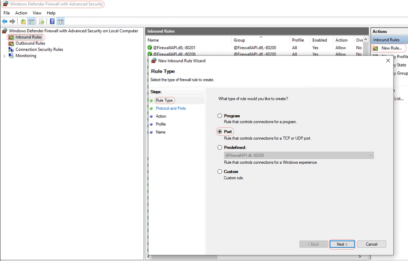This screenshot has height=261, width=408.
Task: Click the horizontal scrollbar right arrow
Action: 360,257
